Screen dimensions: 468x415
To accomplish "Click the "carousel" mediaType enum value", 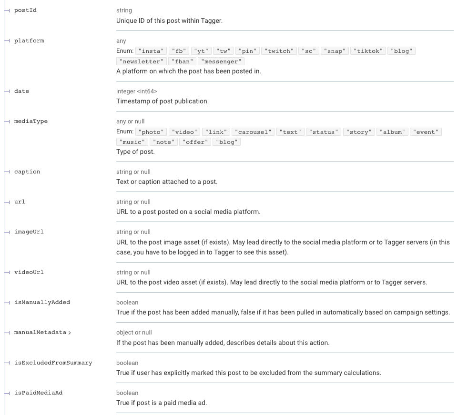I will (x=254, y=132).
